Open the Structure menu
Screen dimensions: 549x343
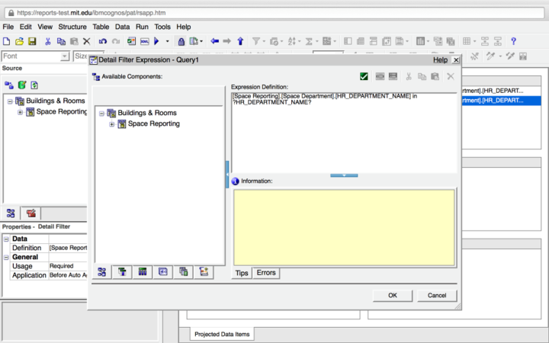(x=72, y=27)
